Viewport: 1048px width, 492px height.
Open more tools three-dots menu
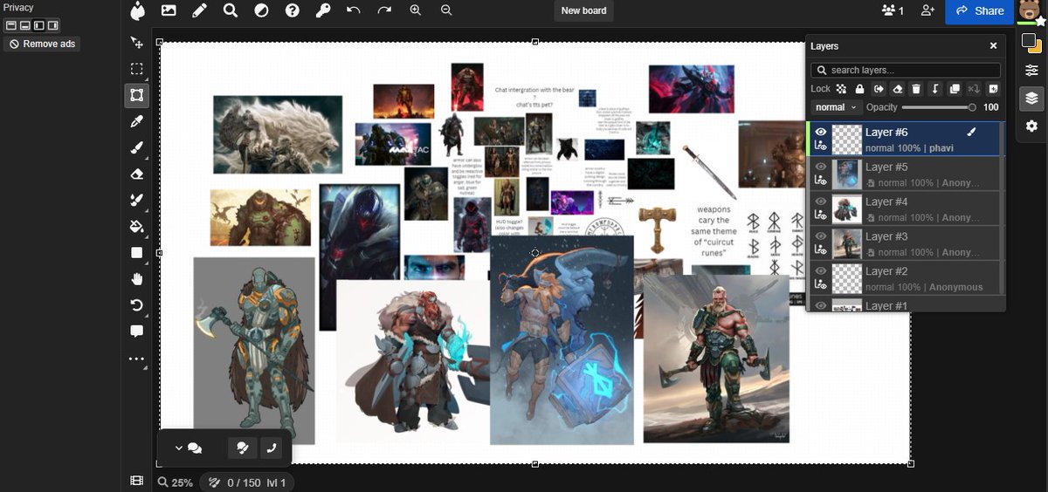136,359
